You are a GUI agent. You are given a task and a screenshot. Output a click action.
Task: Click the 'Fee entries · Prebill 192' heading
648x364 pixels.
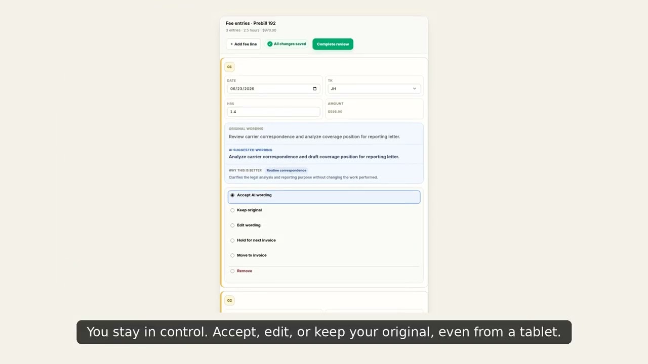tap(251, 23)
